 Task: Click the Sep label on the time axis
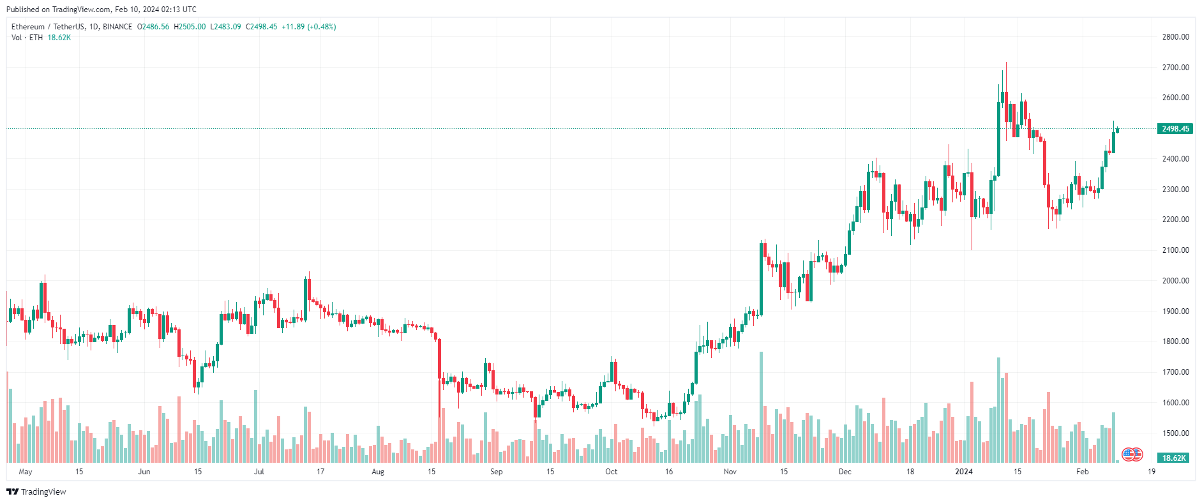[x=497, y=472]
